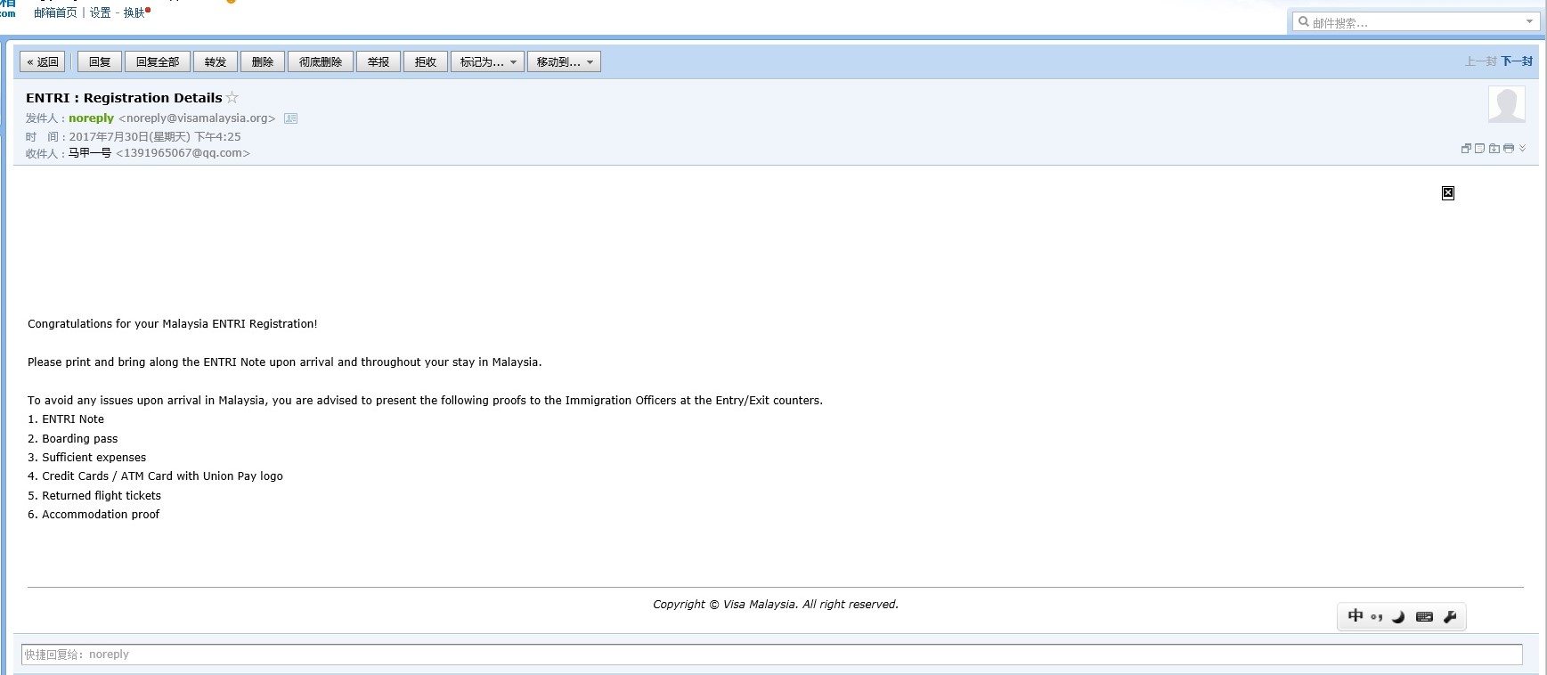Star the ENTRI Registration Details email
The height and width of the screenshot is (675, 1547).
(x=232, y=98)
